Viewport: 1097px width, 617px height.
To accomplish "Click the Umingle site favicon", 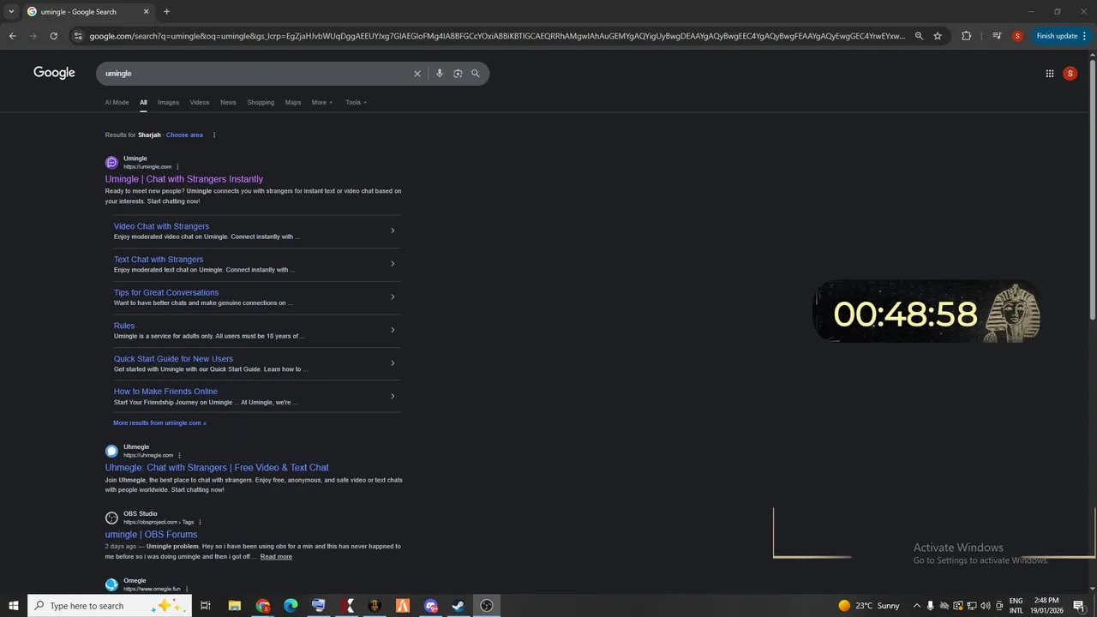I will [111, 163].
